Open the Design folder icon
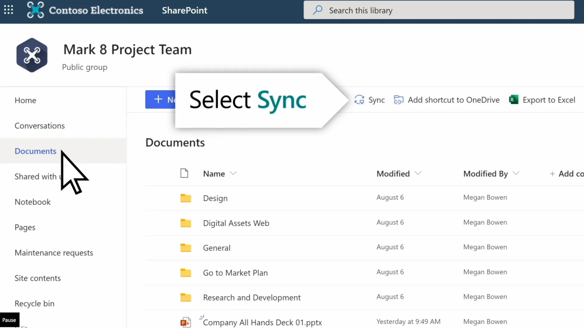The height and width of the screenshot is (328, 584). click(x=185, y=198)
